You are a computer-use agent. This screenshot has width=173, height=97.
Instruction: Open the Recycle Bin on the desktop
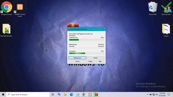tap(153, 8)
